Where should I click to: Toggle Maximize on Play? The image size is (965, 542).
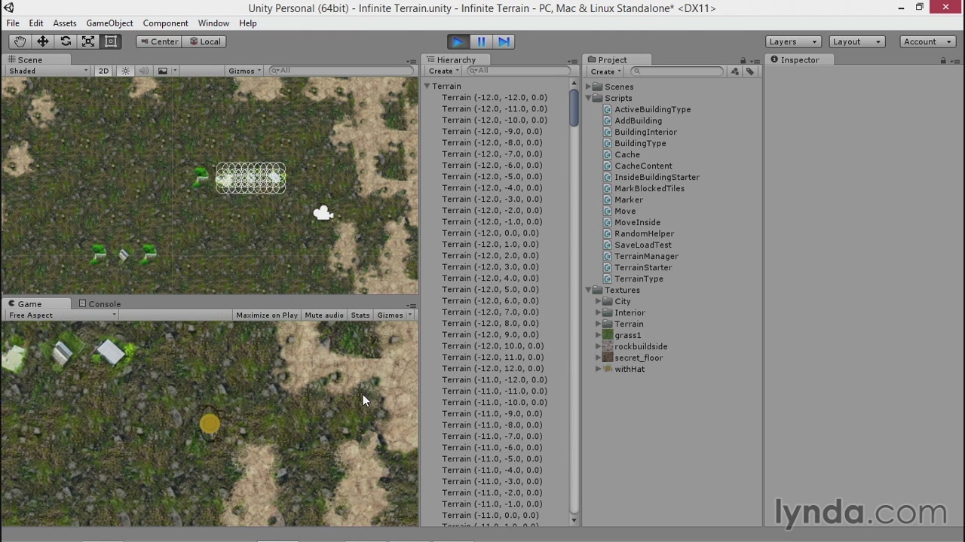[x=266, y=315]
